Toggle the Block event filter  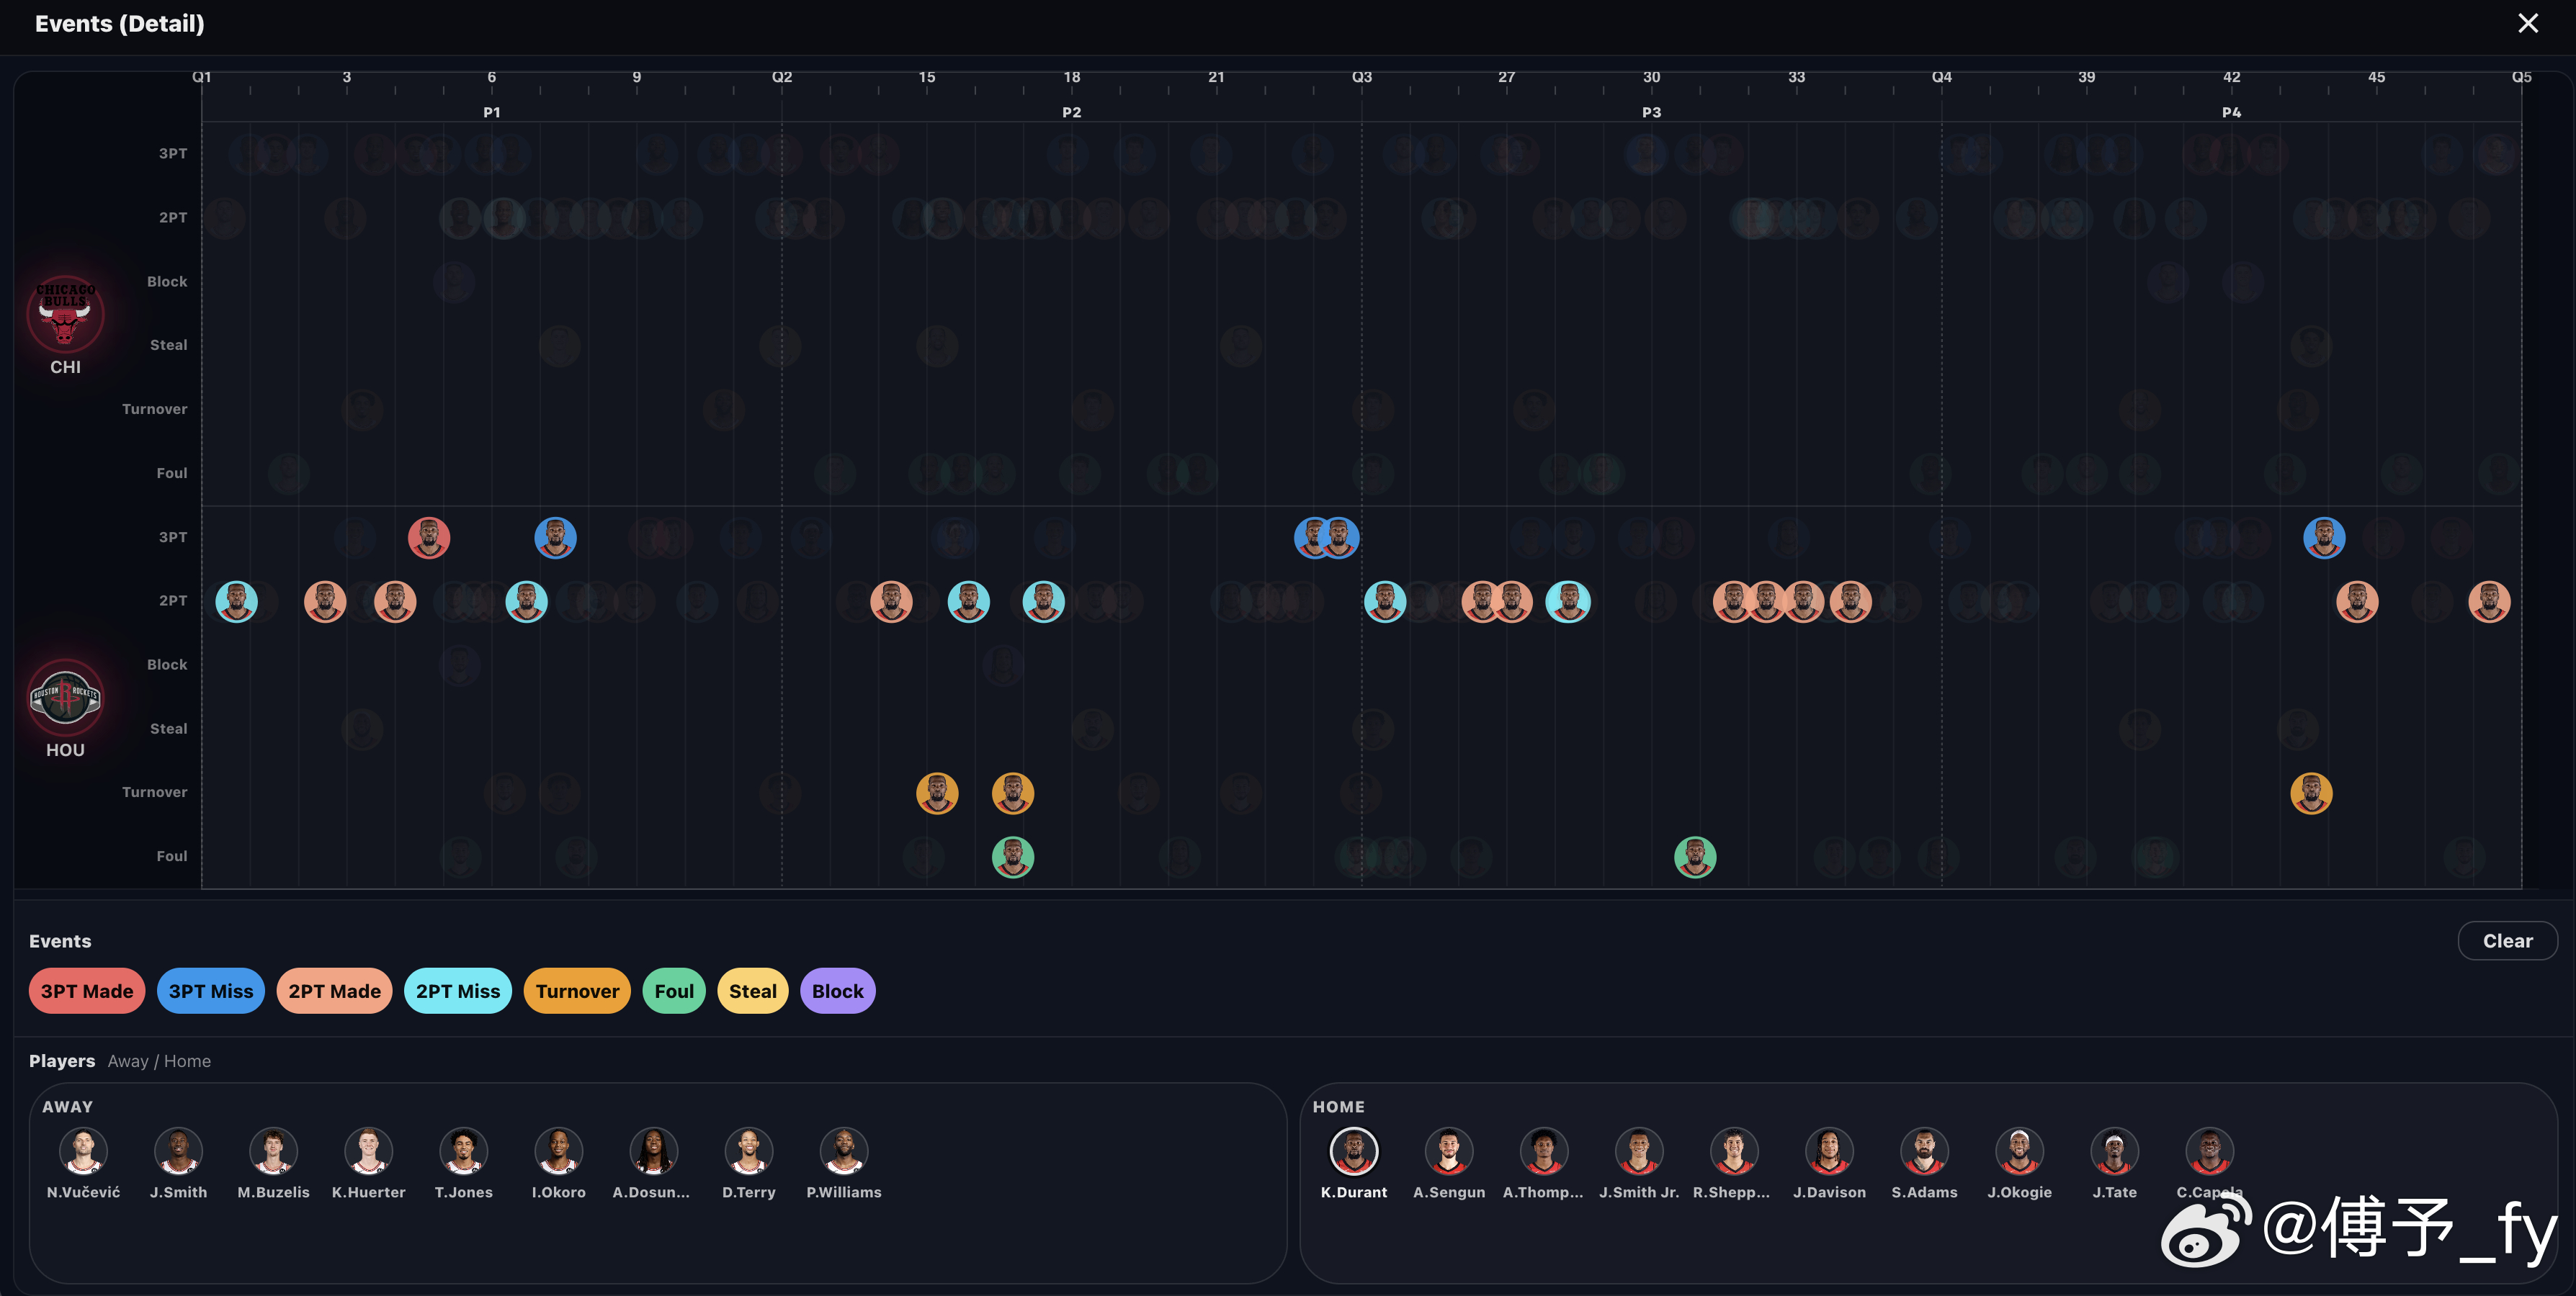point(837,991)
